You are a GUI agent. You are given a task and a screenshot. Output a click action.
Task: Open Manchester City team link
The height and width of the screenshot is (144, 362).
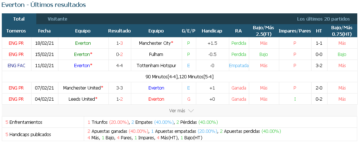pyautogui.click(x=155, y=43)
